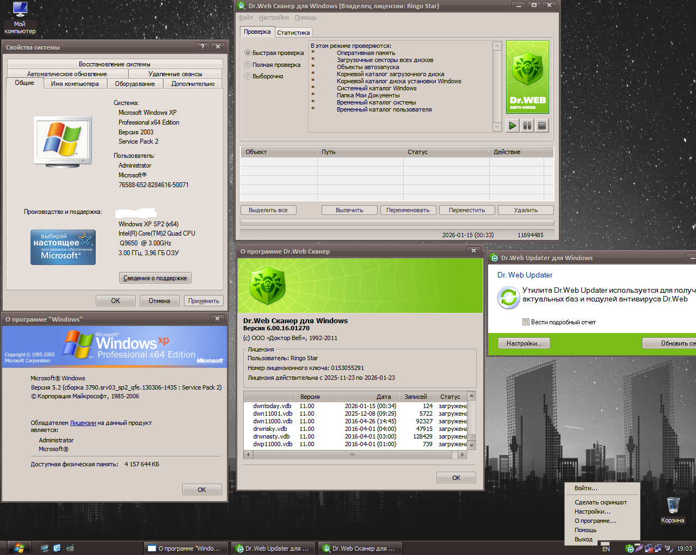Viewport: 696px width, 555px height.
Task: Pause scanning with the pause icon
Action: 527,126
